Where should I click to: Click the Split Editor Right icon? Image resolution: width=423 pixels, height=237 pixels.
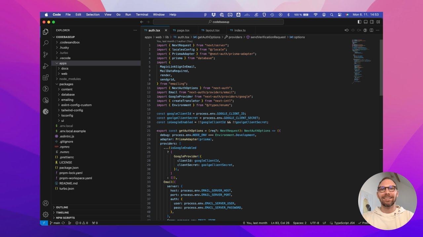coord(371,30)
